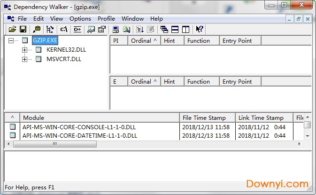
Task: Click the Properties toolbar icon
Action: [x=101, y=29]
